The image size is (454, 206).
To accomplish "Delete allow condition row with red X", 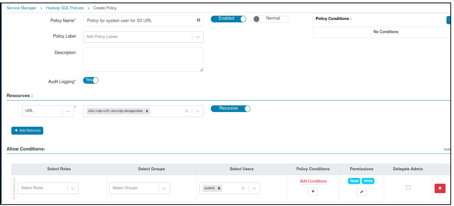I will coord(440,188).
